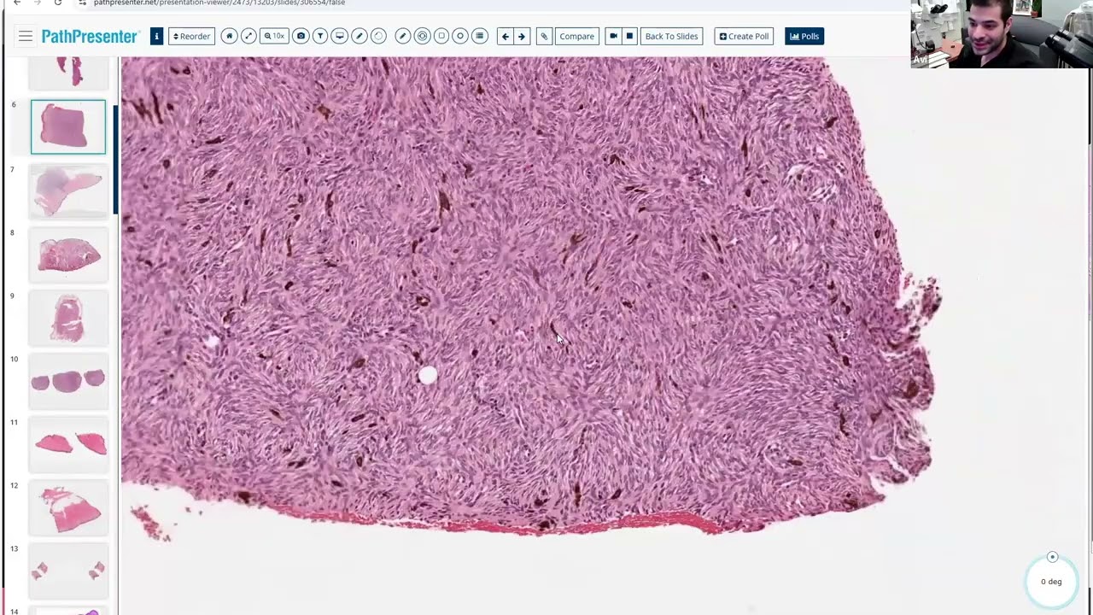Open the Polls panel
The height and width of the screenshot is (615, 1093).
pyautogui.click(x=804, y=36)
